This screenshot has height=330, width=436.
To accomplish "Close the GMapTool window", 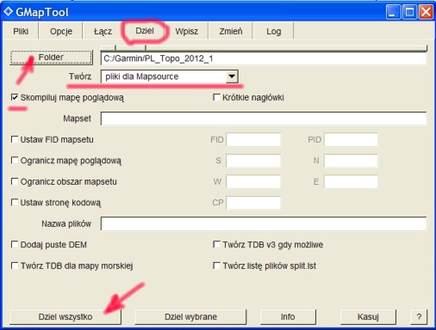I will pyautogui.click(x=426, y=12).
